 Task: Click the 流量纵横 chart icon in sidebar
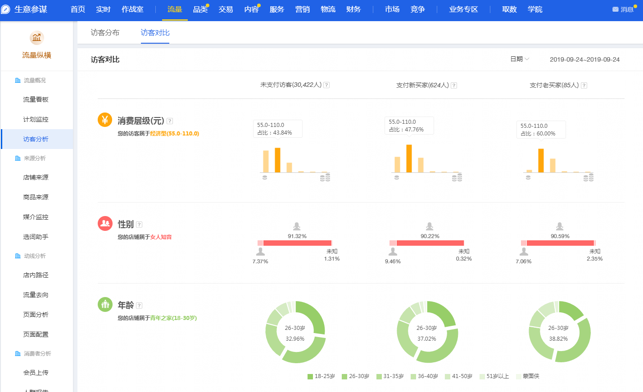click(36, 38)
